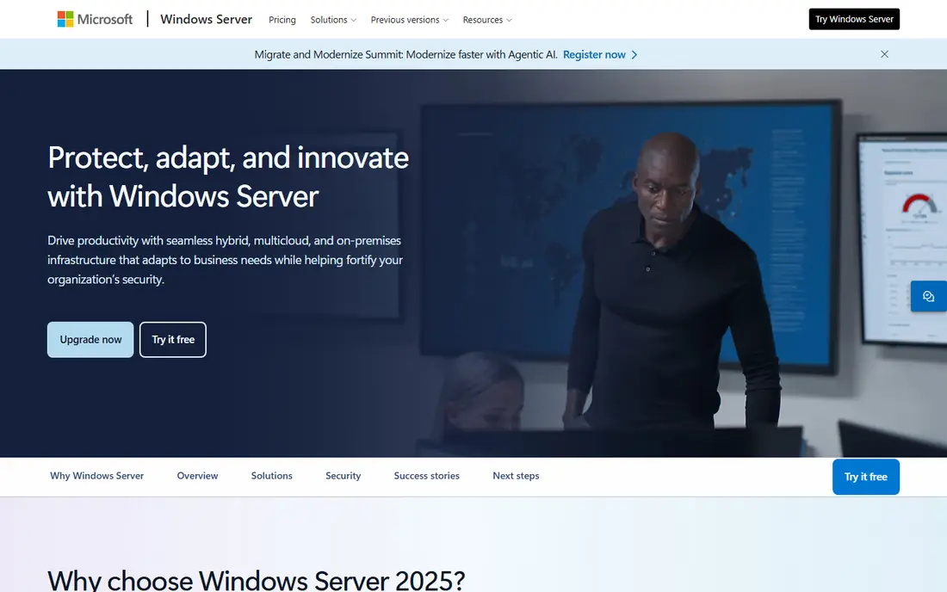Viewport: 947px width, 592px height.
Task: Click the Microsoft logo
Action: 95,19
